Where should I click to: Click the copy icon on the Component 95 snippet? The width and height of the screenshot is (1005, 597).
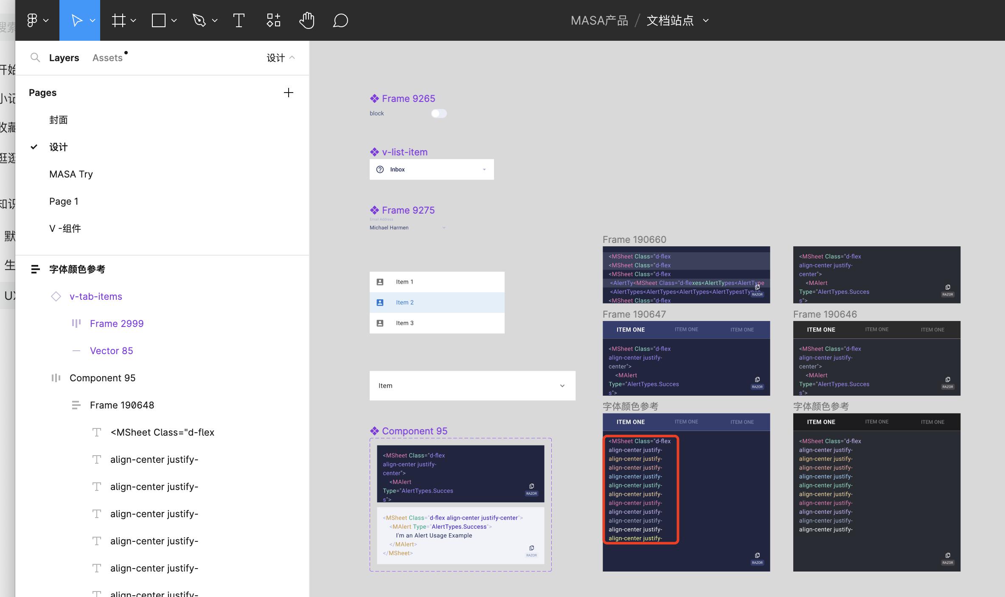[531, 486]
